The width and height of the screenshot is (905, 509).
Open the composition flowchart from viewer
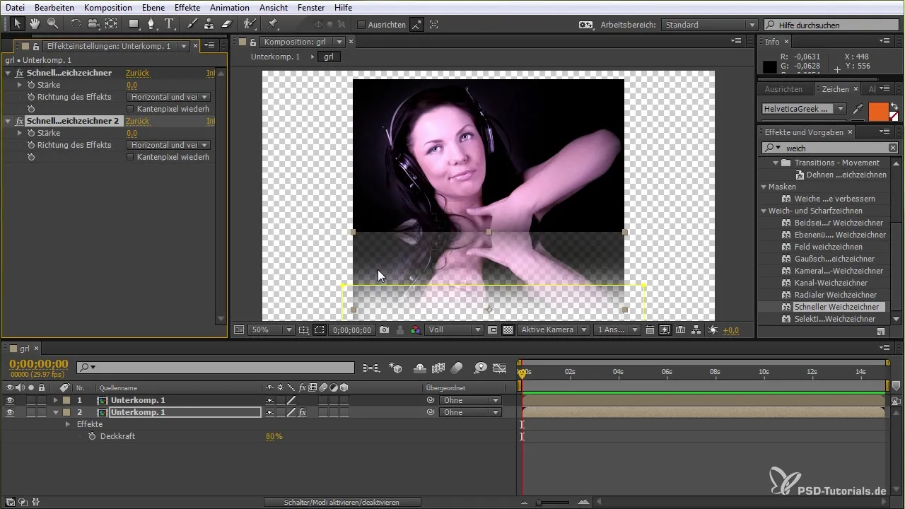pyautogui.click(x=696, y=329)
